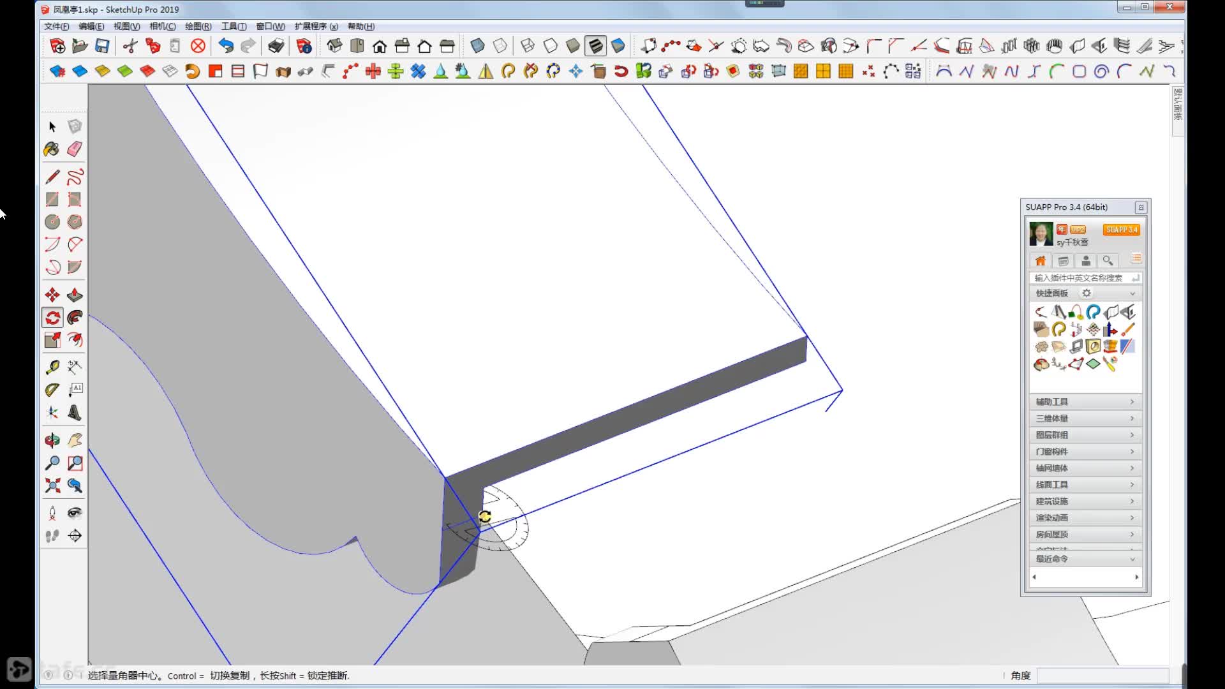The width and height of the screenshot is (1225, 689).
Task: Open the 编辑(E) menu
Action: [91, 26]
